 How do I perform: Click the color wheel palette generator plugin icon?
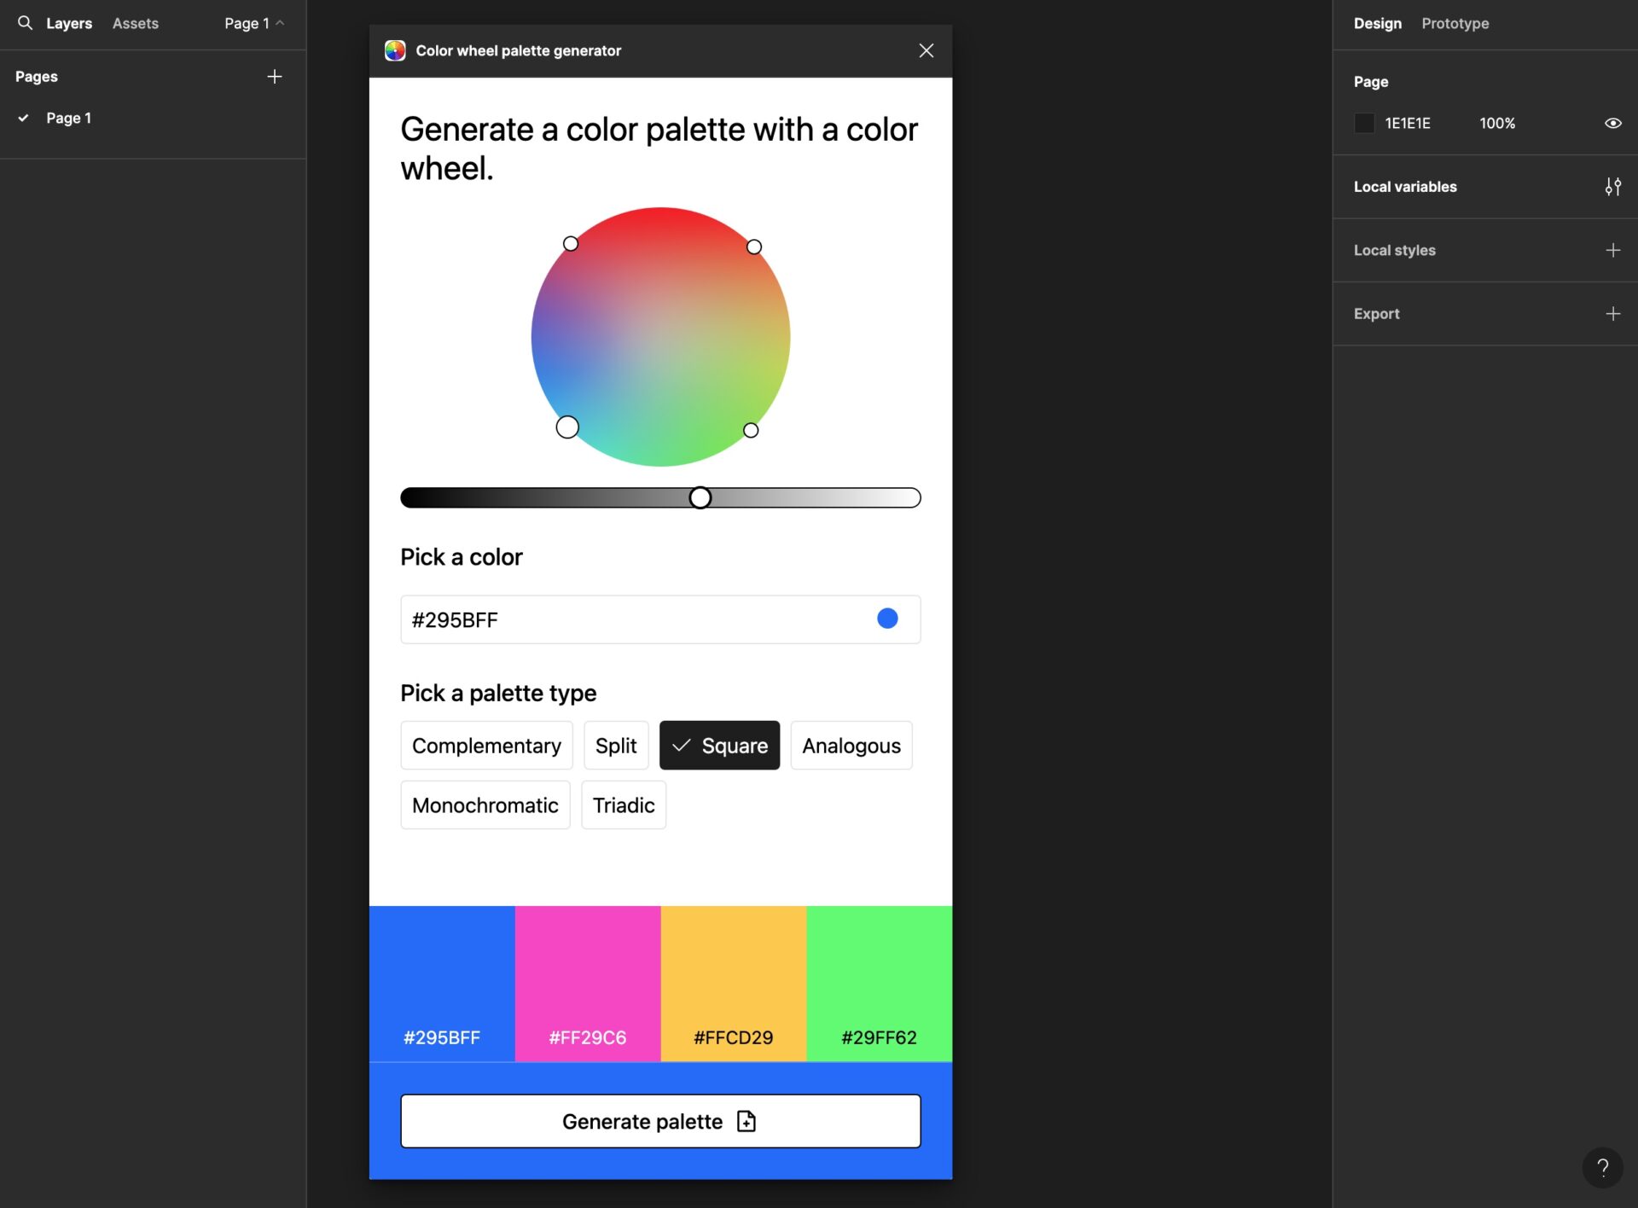[394, 51]
